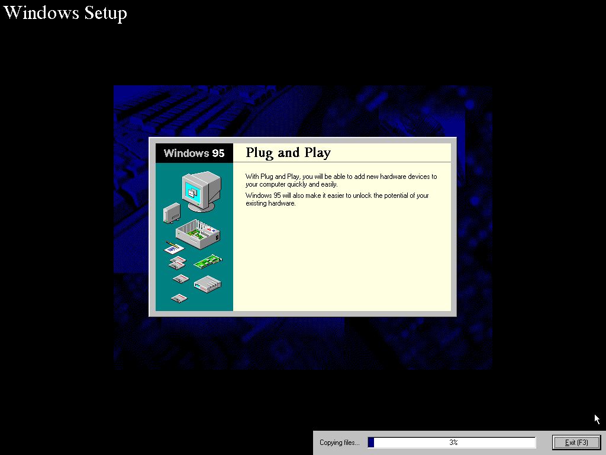This screenshot has height=455, width=606.
Task: Click the "Plug and Play" heading
Action: pos(288,153)
